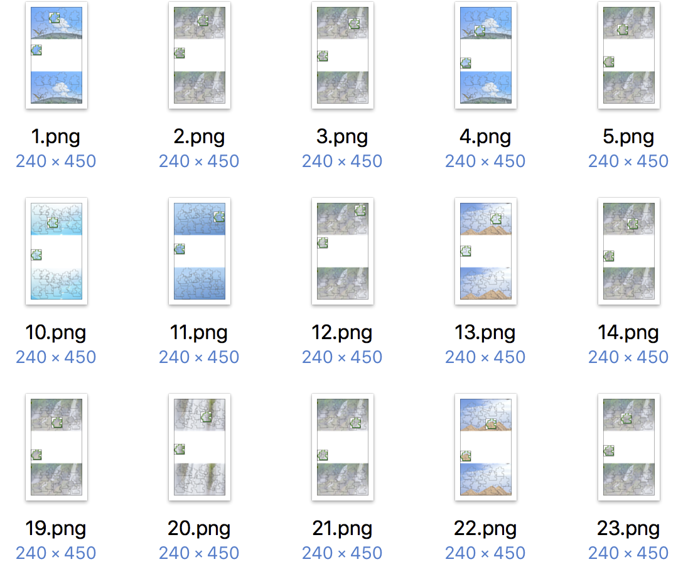
Task: Select the 1.png thumbnail image
Action: (56, 55)
